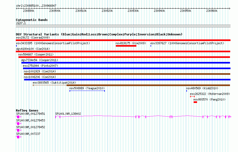The width and height of the screenshot is (238, 152).
Task: Open SP140|NM_001278453 gene label
Action: (x=30, y=121)
